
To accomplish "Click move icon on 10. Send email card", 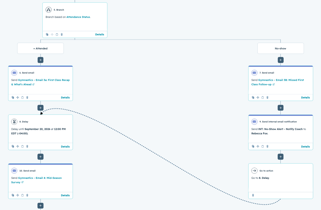I will (x=17, y=195).
